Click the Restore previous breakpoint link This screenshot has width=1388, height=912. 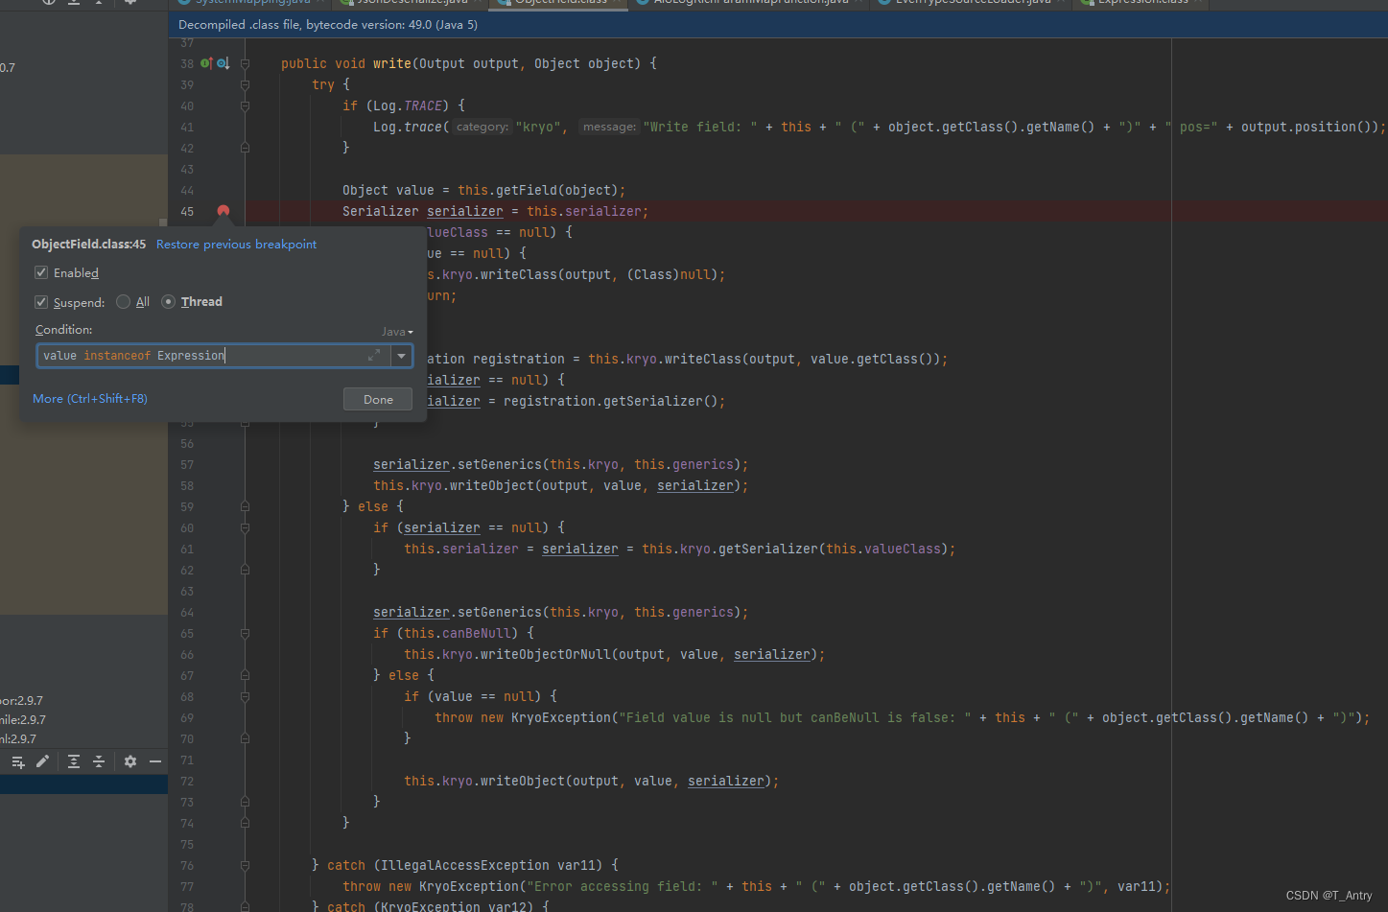pos(236,245)
